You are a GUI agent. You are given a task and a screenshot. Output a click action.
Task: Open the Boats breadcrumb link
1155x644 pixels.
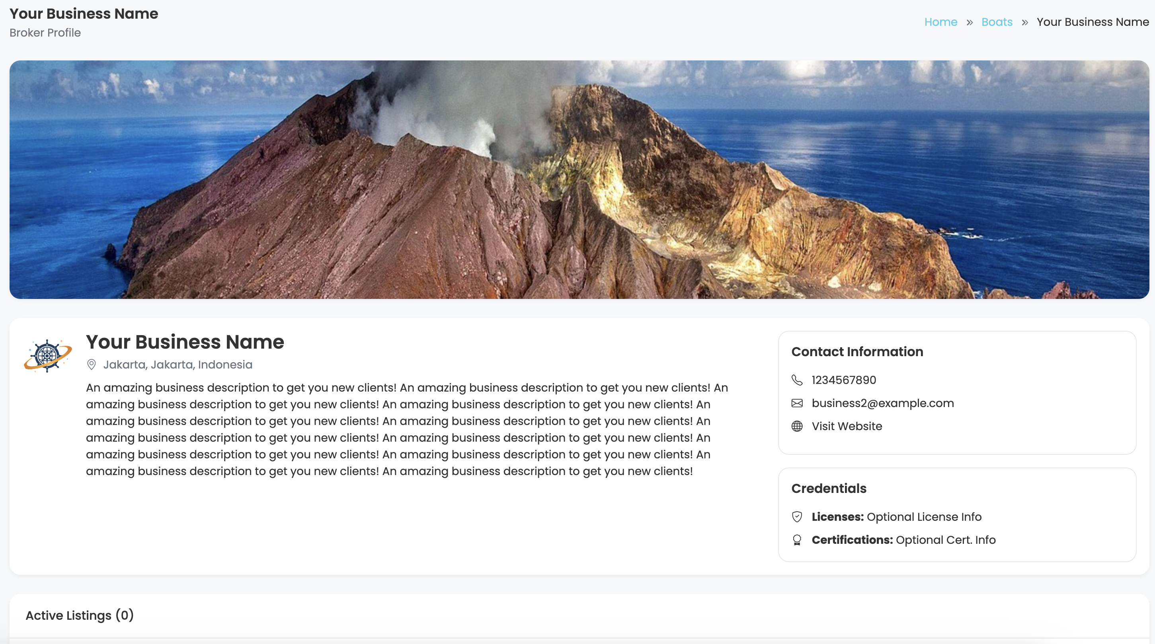(997, 22)
